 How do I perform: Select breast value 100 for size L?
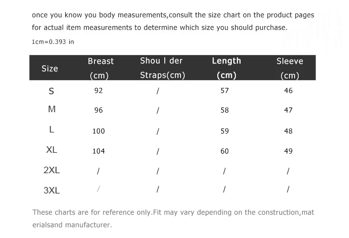pyautogui.click(x=98, y=131)
